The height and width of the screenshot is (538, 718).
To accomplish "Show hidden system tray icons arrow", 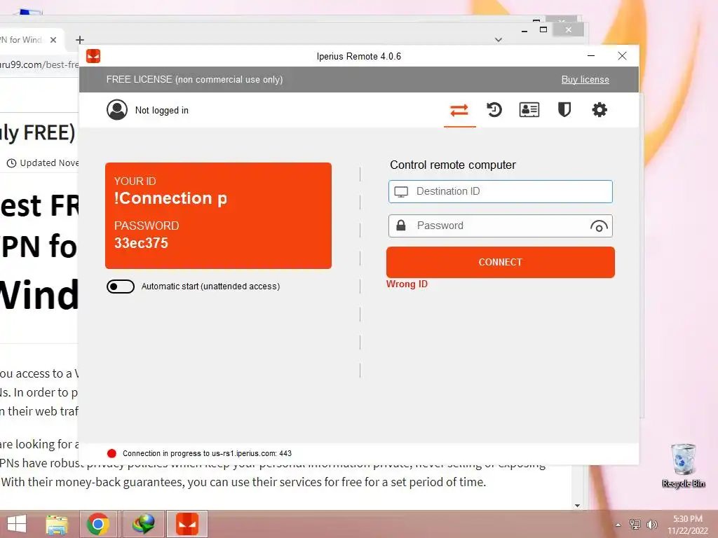I will point(618,525).
